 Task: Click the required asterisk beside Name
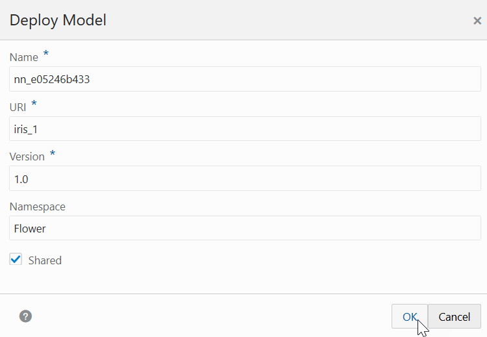45,53
